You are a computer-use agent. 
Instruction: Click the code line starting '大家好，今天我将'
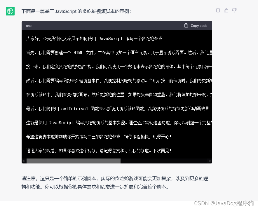point(95,39)
